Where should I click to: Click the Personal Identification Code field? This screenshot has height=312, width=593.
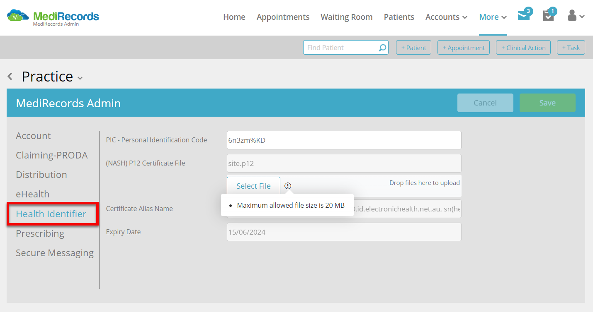[x=344, y=140]
